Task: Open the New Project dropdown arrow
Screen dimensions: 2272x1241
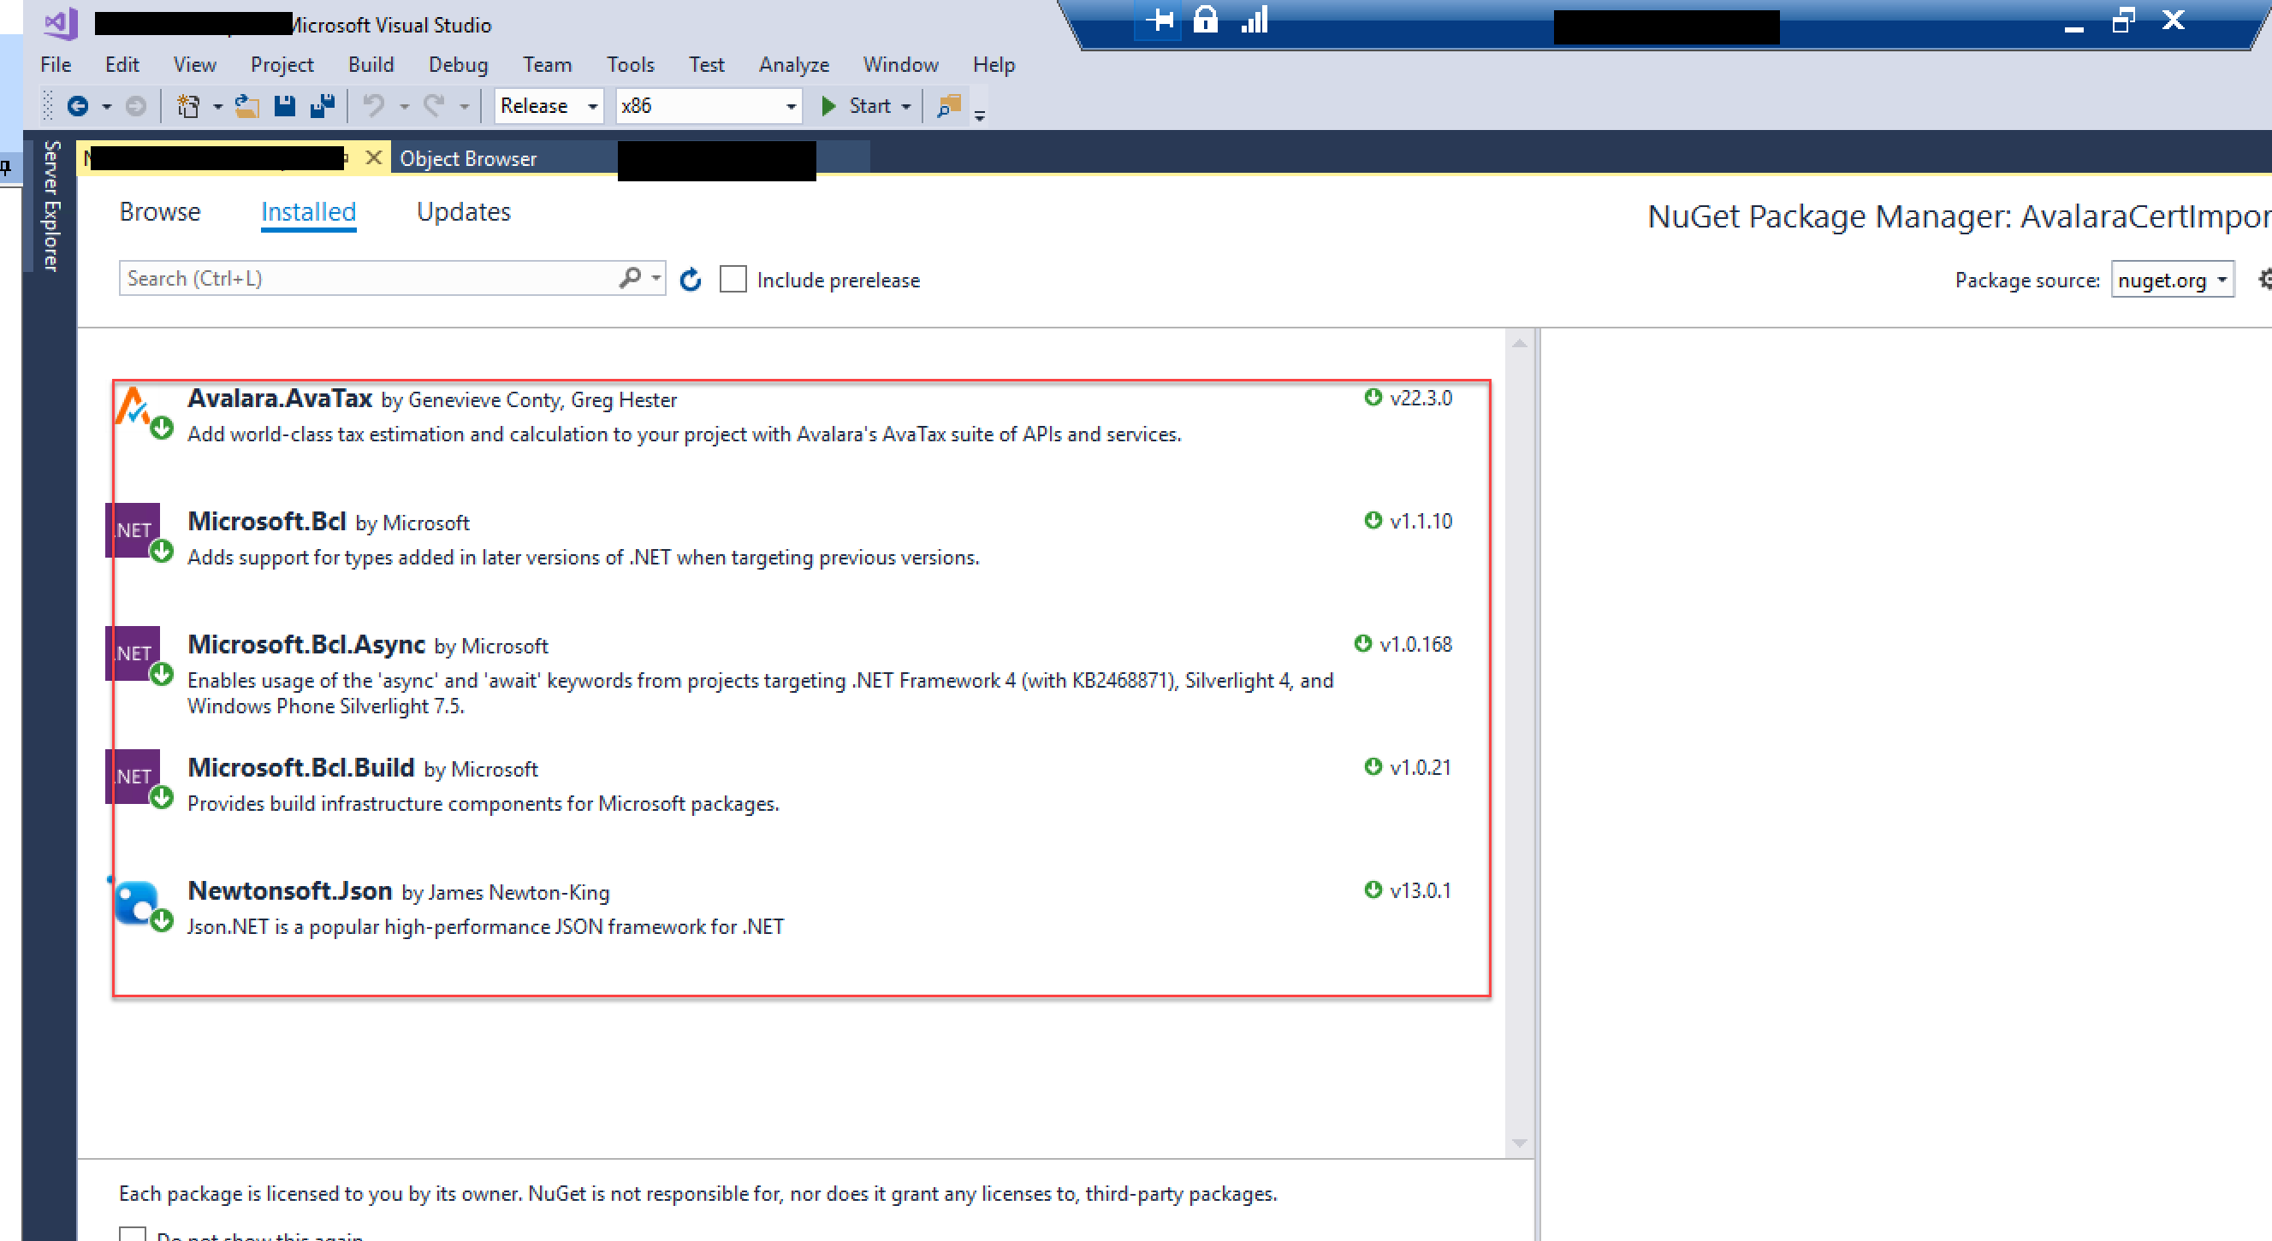Action: point(217,107)
